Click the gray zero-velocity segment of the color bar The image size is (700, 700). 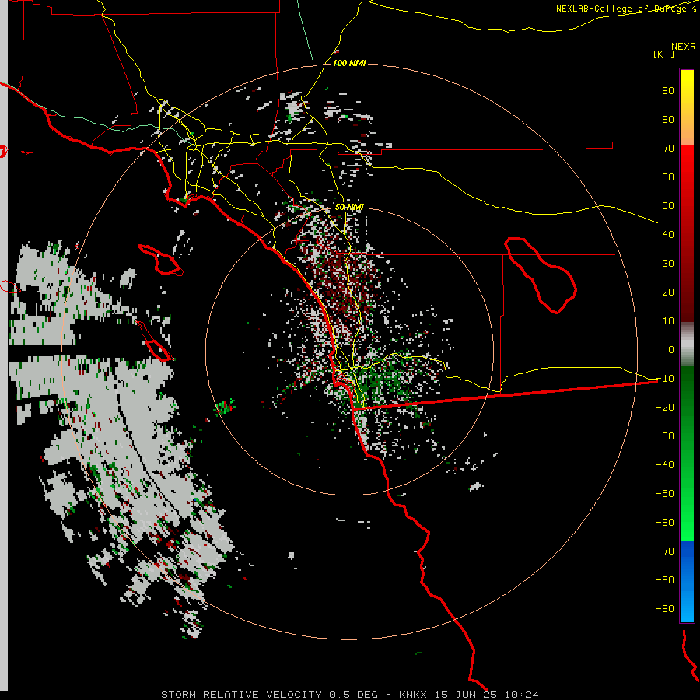(687, 345)
